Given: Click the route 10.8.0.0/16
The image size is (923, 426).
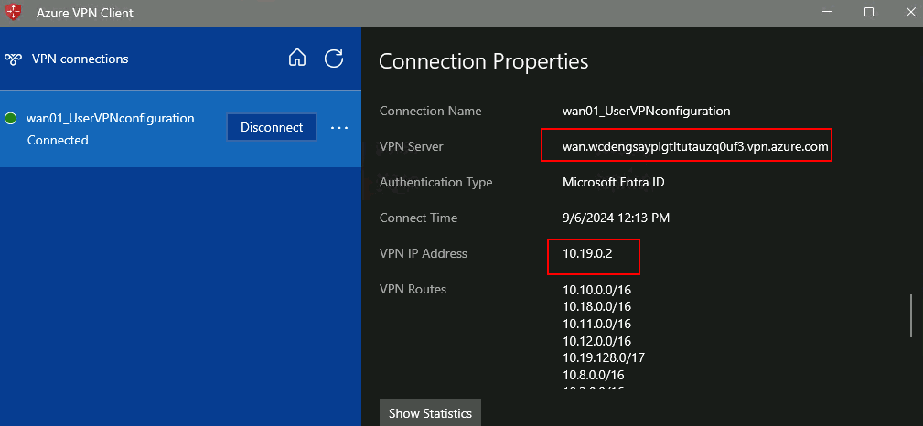Looking at the screenshot, I should point(594,375).
